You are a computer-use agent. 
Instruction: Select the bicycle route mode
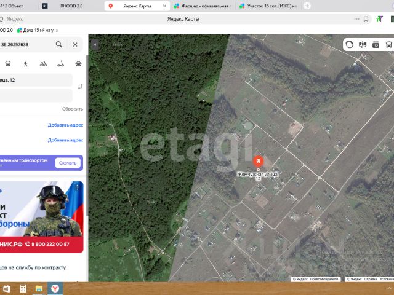43,64
